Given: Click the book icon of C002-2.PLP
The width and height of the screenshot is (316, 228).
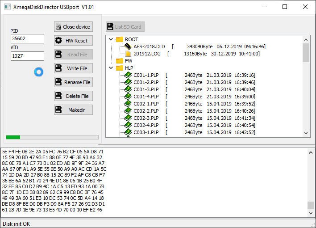Looking at the screenshot, I should [128, 111].
